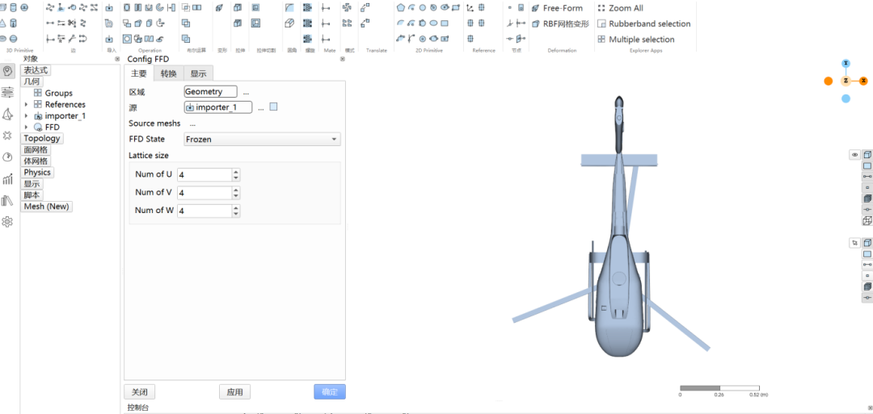Click the ellipsis next to Source meshs
873x414 pixels.
[x=192, y=124]
